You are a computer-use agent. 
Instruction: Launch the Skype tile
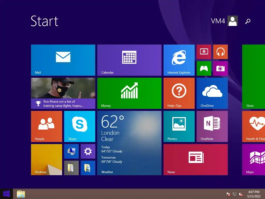click(x=80, y=126)
